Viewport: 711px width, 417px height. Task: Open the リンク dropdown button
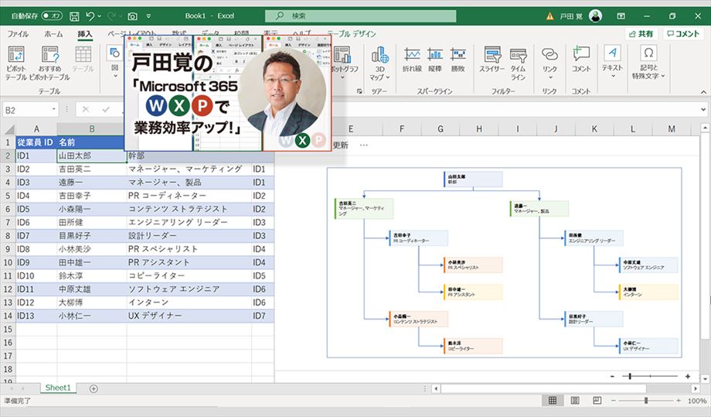549,63
